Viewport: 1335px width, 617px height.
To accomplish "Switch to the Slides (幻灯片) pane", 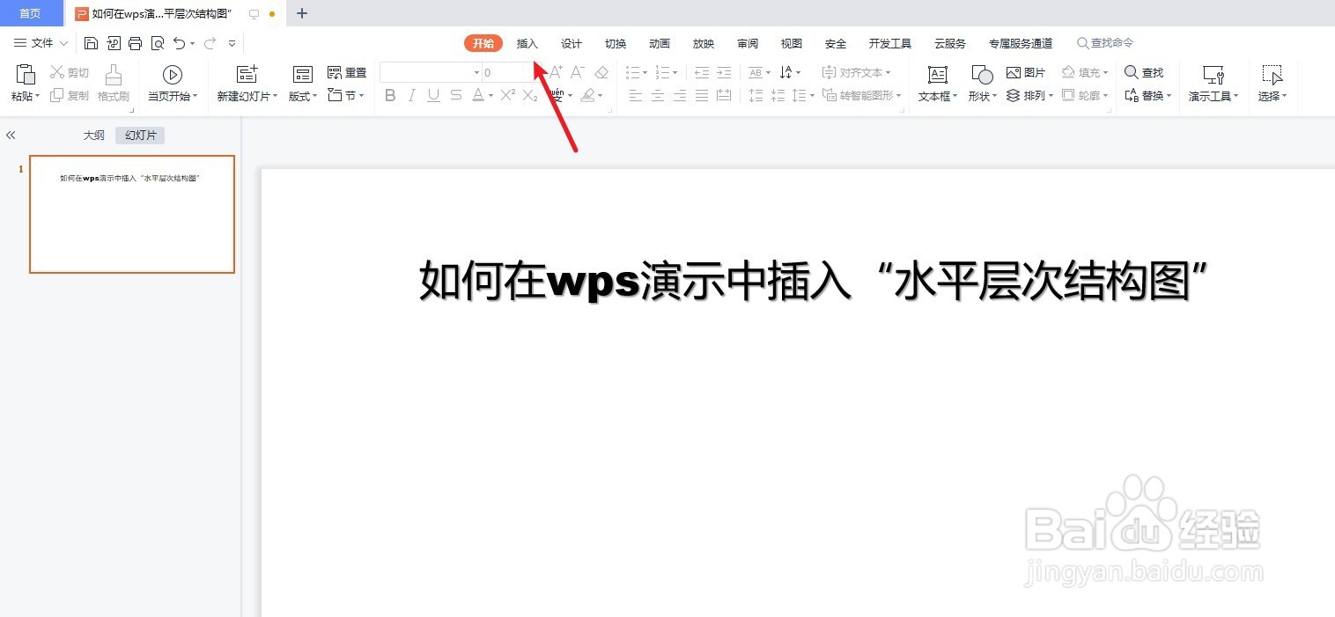I will point(140,136).
